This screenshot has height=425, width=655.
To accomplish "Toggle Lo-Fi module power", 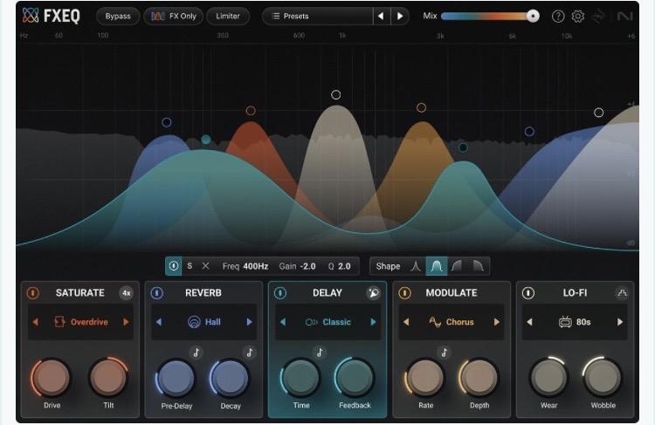I will coord(528,293).
